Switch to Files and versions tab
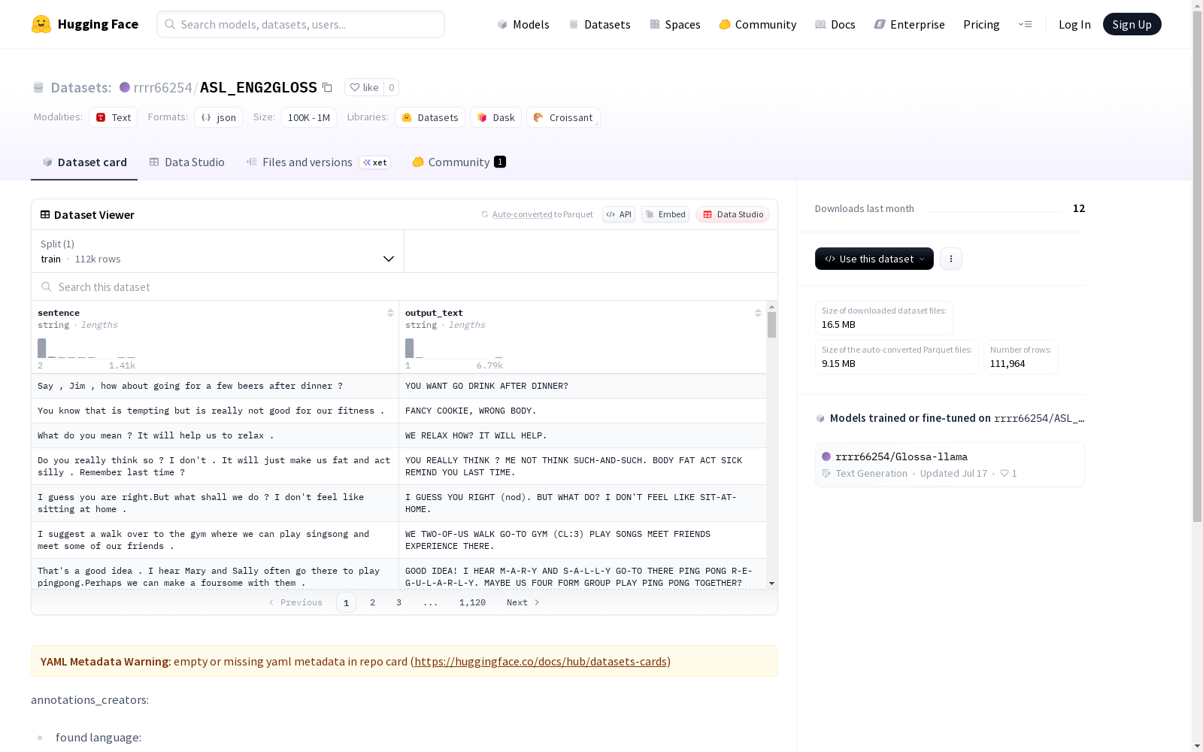The width and height of the screenshot is (1203, 752). 318,162
